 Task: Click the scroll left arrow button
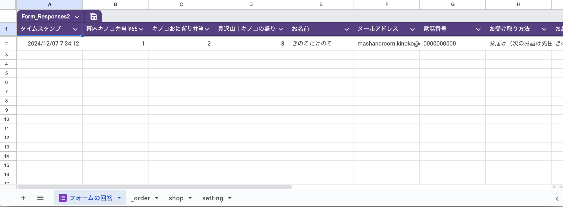coord(554,187)
